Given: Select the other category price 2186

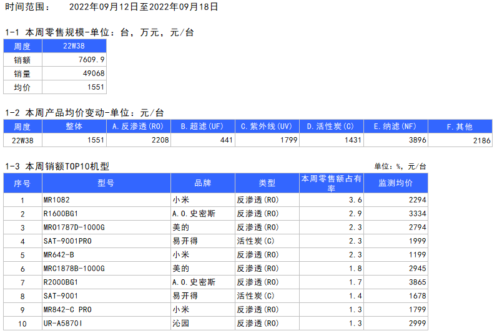Looking at the screenshot, I should (x=482, y=140).
